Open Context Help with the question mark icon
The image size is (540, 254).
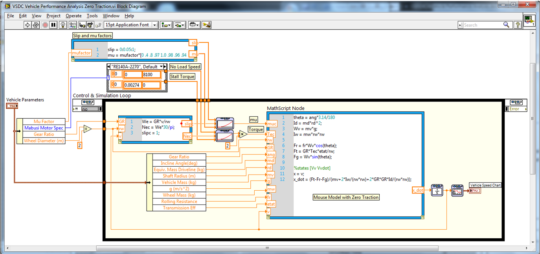click(518, 25)
